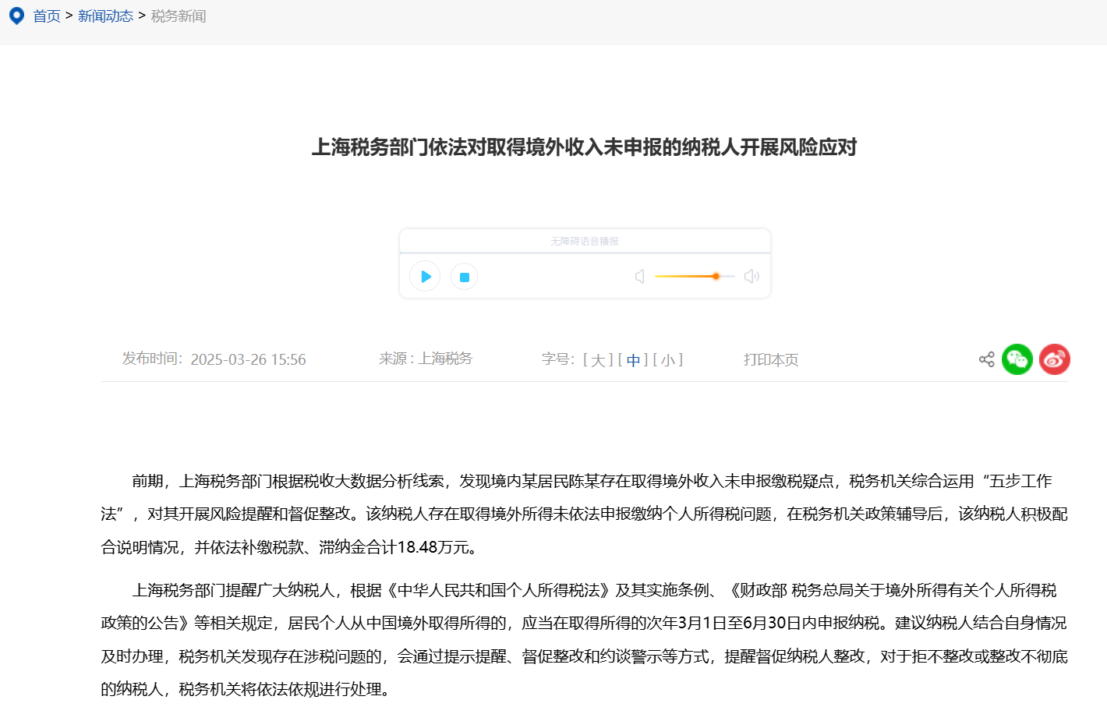The height and width of the screenshot is (714, 1107).
Task: Click the right volume speaker icon
Action: coord(750,276)
